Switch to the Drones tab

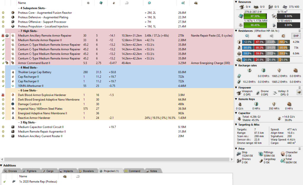pos(11,171)
